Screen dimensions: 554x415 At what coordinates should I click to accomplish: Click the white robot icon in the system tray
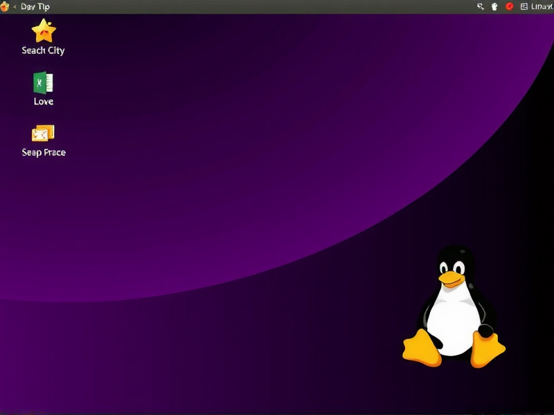[x=494, y=6]
